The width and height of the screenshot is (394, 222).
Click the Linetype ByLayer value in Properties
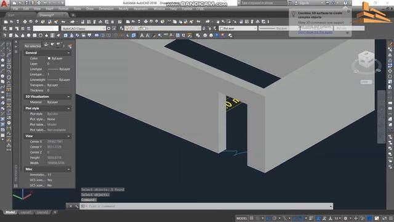tap(59, 69)
